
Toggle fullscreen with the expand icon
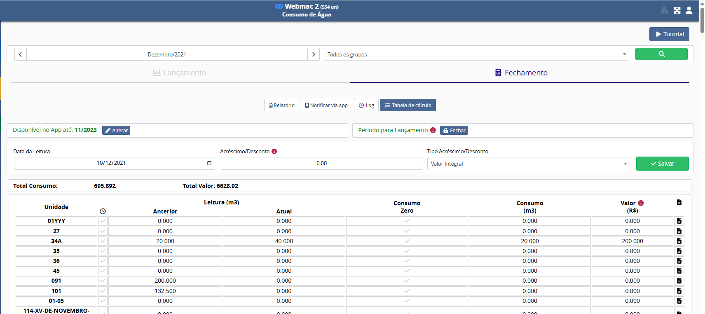677,10
